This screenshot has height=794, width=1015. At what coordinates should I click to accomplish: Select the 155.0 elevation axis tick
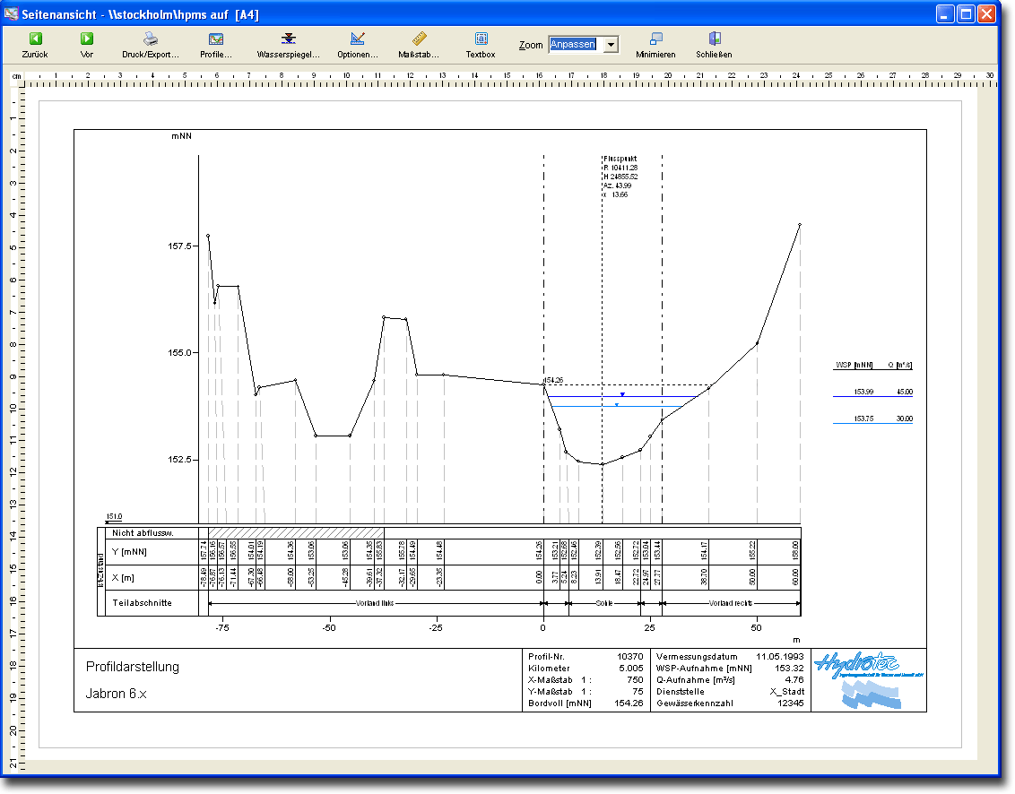(180, 353)
